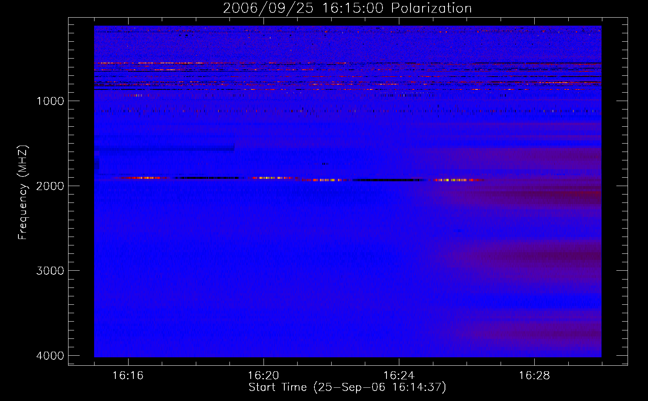This screenshot has height=401, width=648.
Task: Click the 'Frequency (MHZ)' y-axis label
Action: tap(22, 192)
